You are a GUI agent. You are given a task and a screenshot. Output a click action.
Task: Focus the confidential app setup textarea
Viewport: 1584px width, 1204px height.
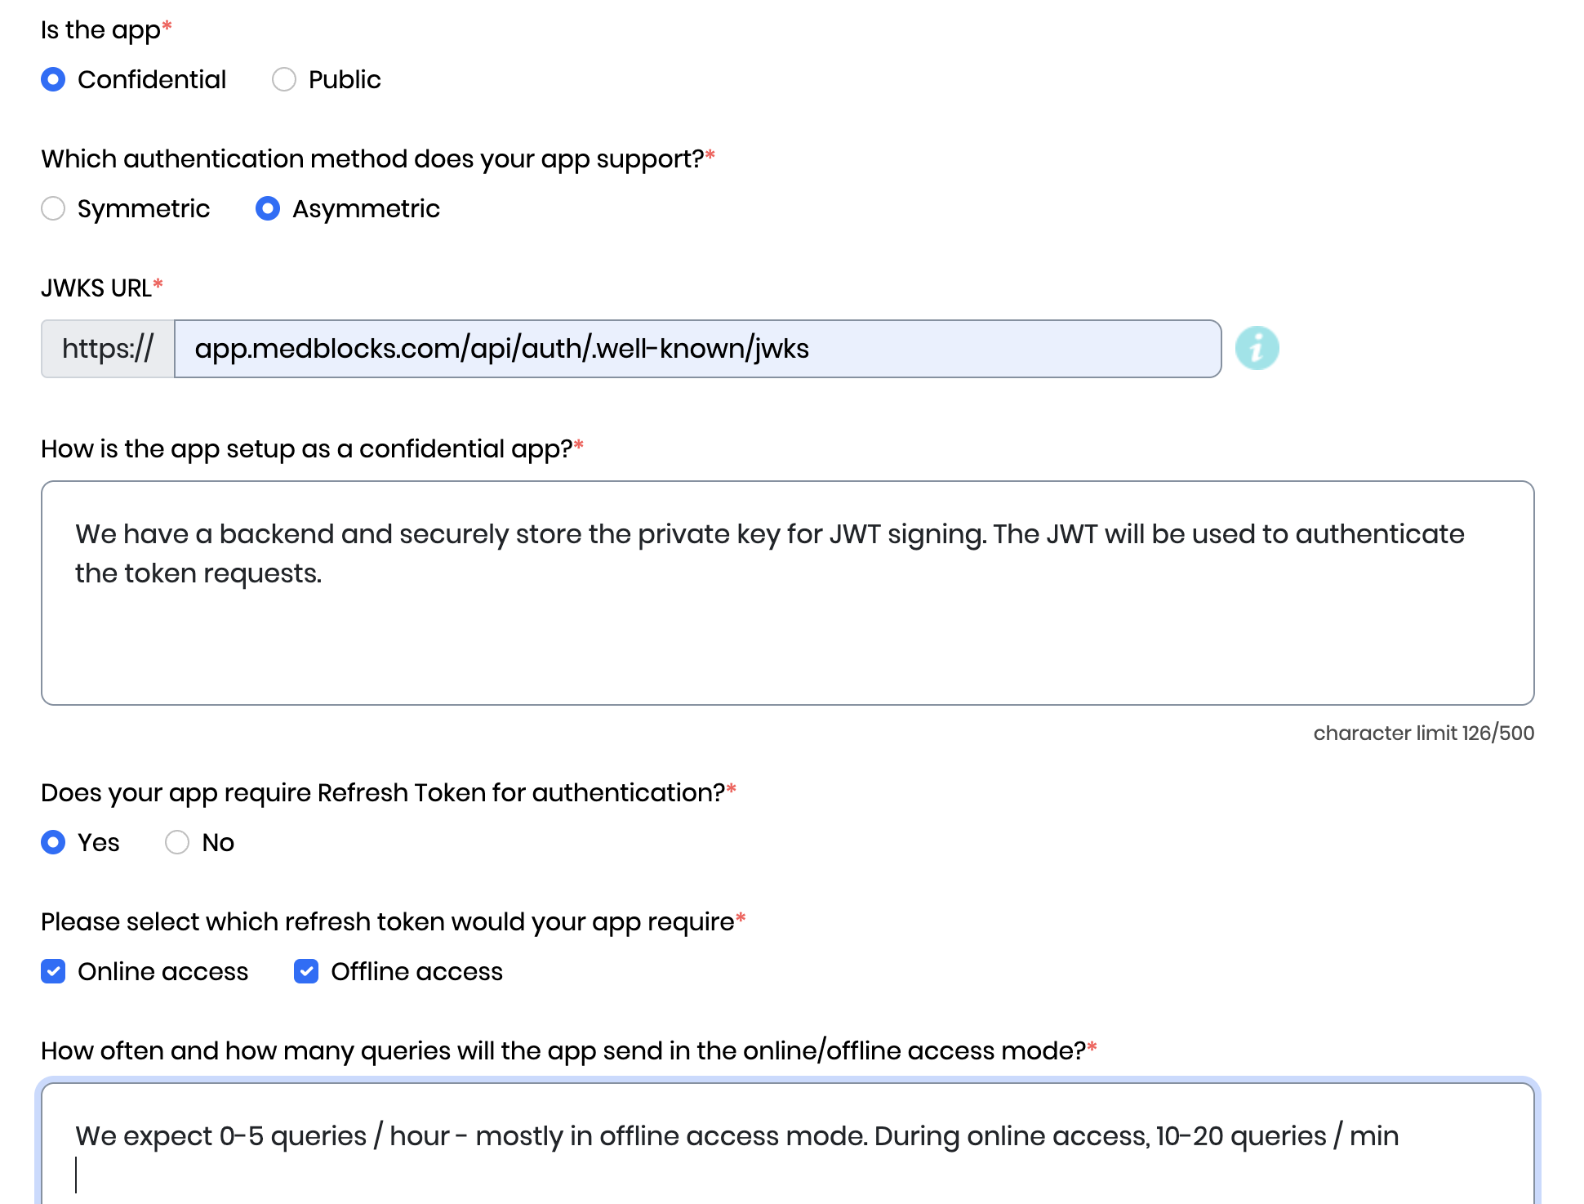(x=788, y=593)
